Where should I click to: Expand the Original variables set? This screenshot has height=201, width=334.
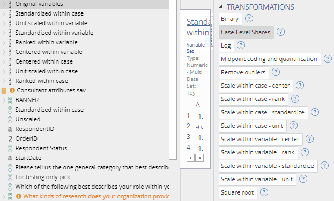(x=4, y=4)
